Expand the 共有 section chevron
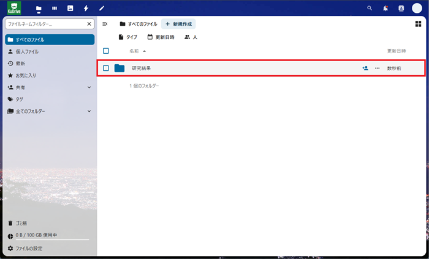The height and width of the screenshot is (259, 429). click(89, 87)
